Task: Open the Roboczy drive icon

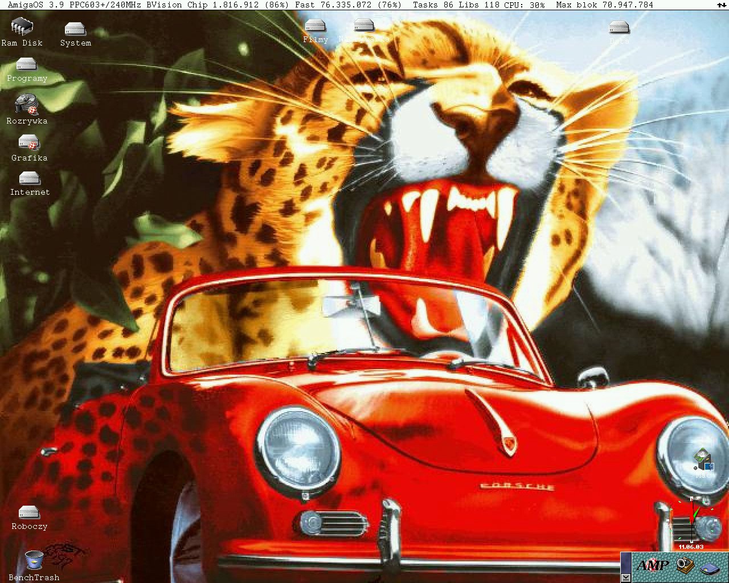Action: (29, 518)
